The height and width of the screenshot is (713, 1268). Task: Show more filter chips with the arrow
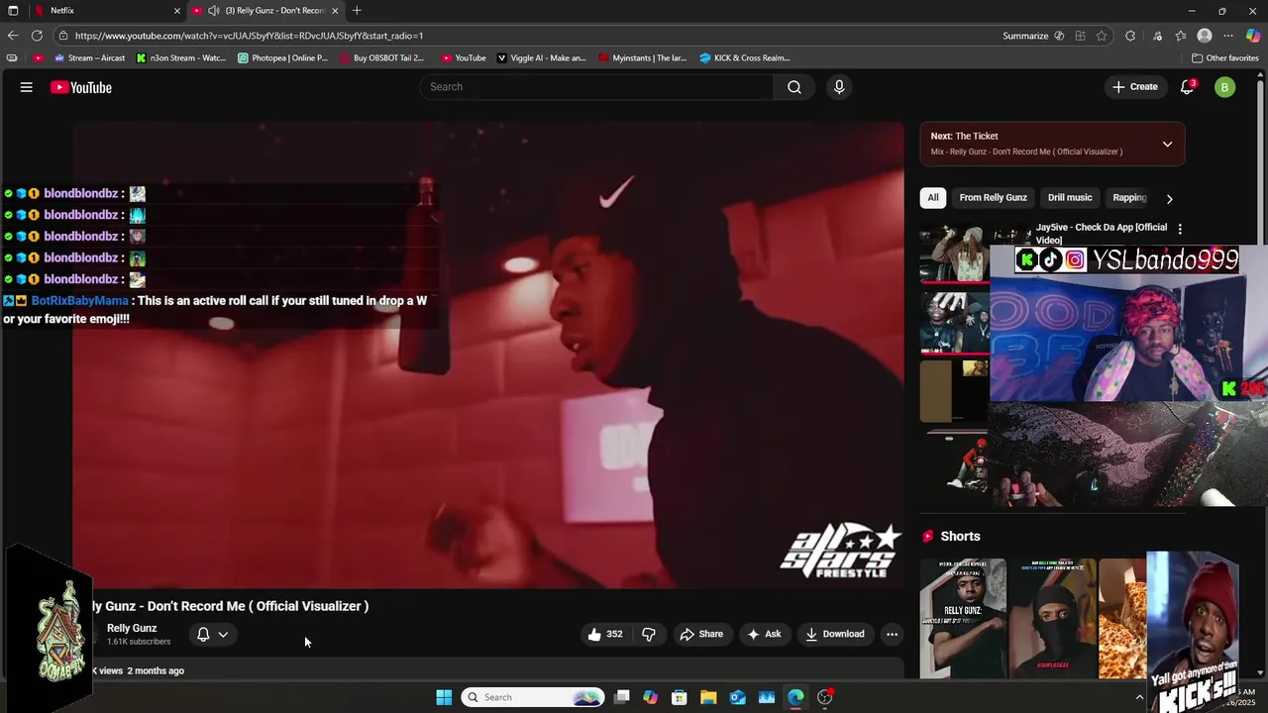pos(1169,198)
